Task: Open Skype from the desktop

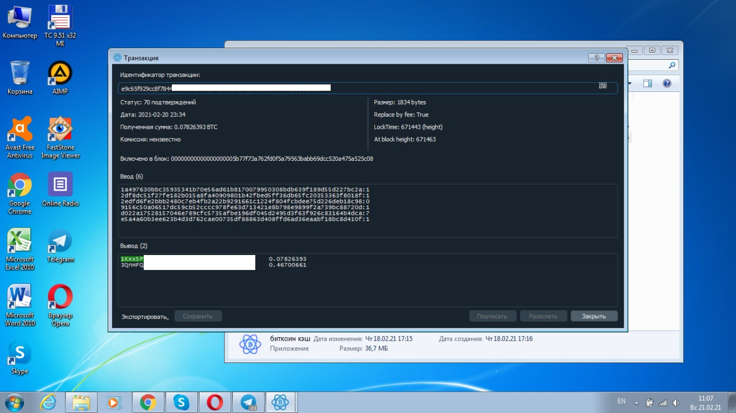Action: [20, 358]
